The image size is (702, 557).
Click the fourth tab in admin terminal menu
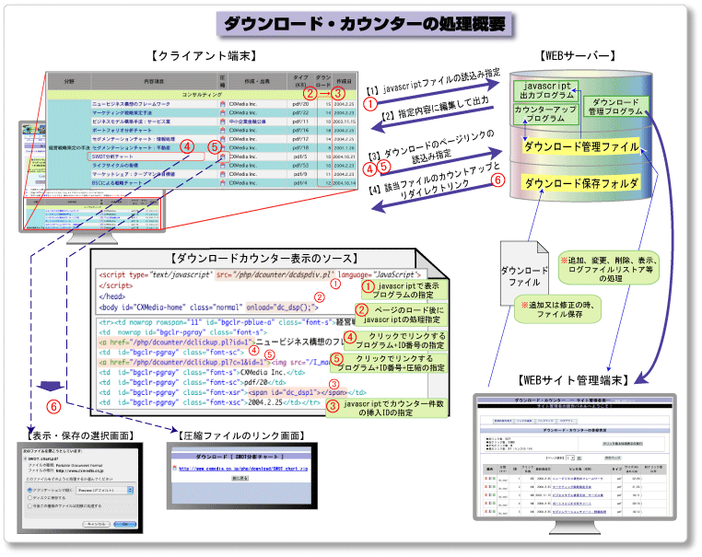(567, 421)
